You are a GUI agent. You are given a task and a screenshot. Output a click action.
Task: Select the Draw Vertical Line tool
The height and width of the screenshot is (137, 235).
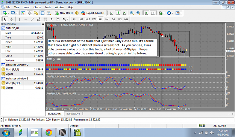point(19,19)
